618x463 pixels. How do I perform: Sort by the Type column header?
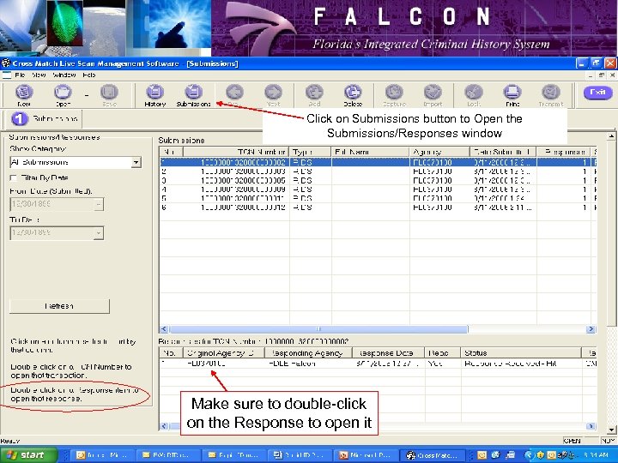[x=310, y=152]
